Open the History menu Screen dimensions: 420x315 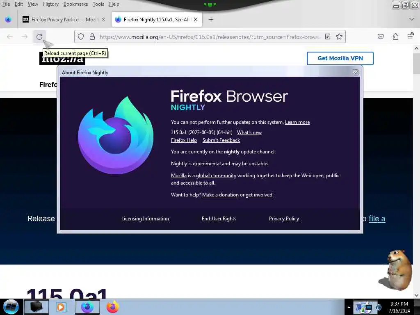click(50, 4)
